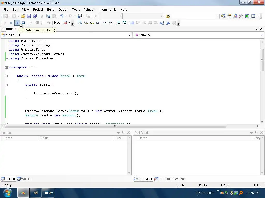Click the Open File folder icon
265x198 pixels.
pos(23,16)
